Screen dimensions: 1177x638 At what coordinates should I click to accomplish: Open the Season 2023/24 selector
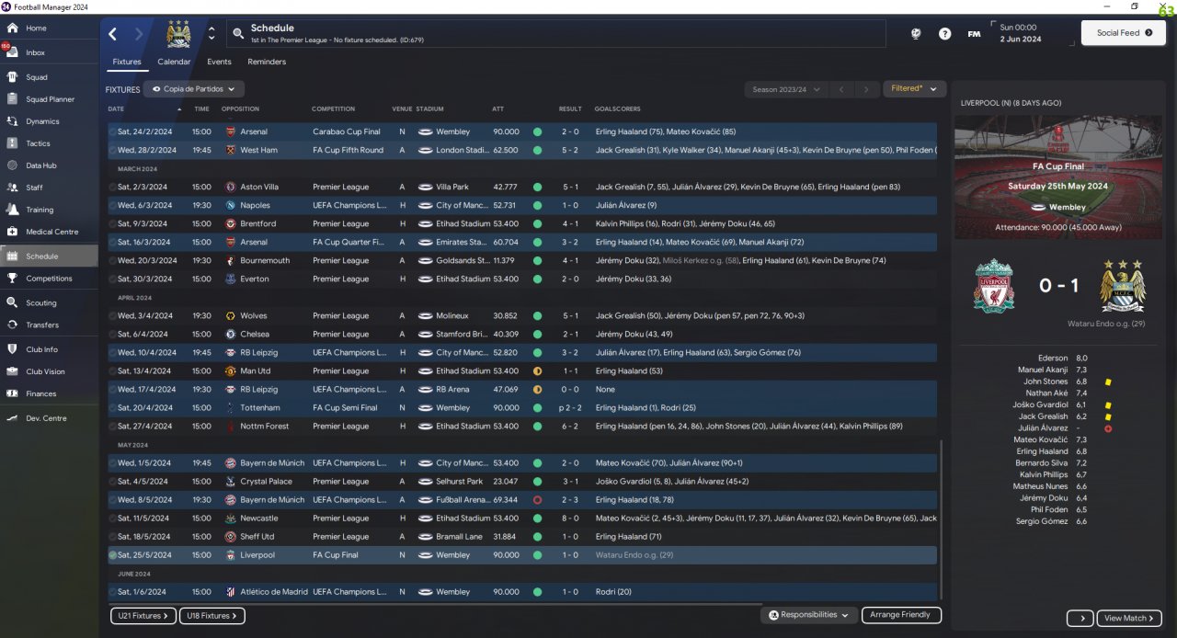[x=784, y=89]
